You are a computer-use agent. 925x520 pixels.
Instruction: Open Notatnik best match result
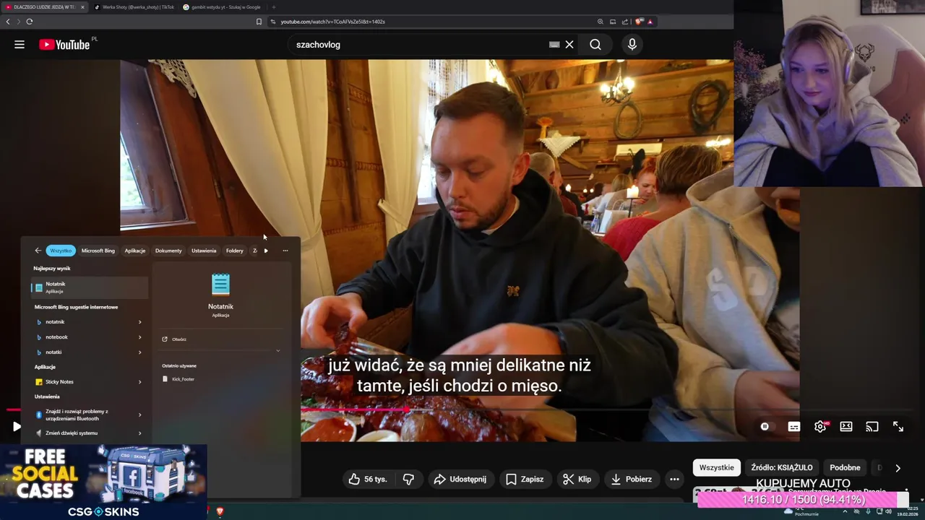(89, 287)
